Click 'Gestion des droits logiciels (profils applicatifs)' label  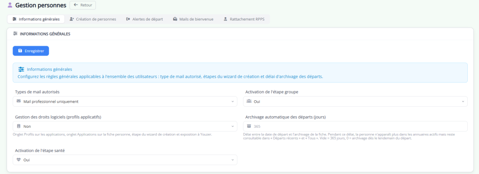coord(58,117)
